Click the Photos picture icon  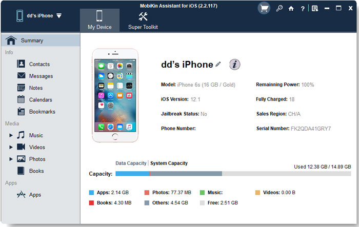(21, 159)
